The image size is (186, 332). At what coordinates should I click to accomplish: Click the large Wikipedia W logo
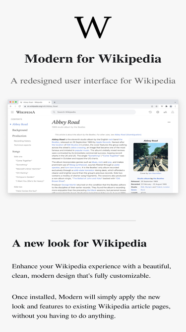tap(93, 27)
